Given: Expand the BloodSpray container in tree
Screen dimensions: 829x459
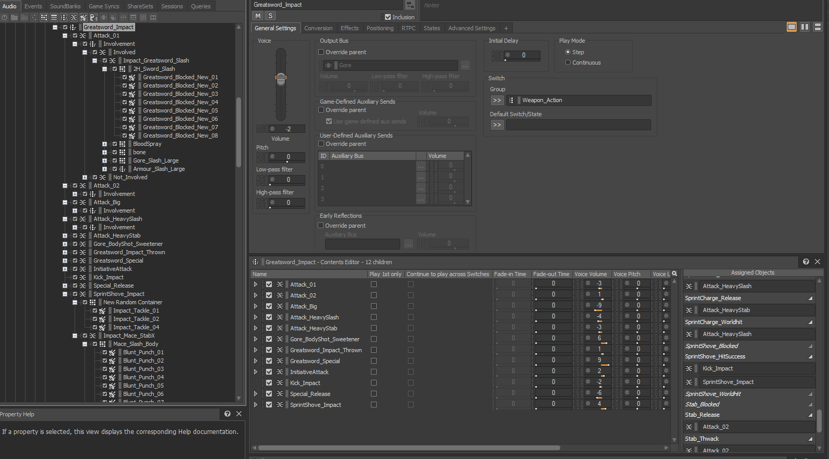Looking at the screenshot, I should pyautogui.click(x=104, y=144).
